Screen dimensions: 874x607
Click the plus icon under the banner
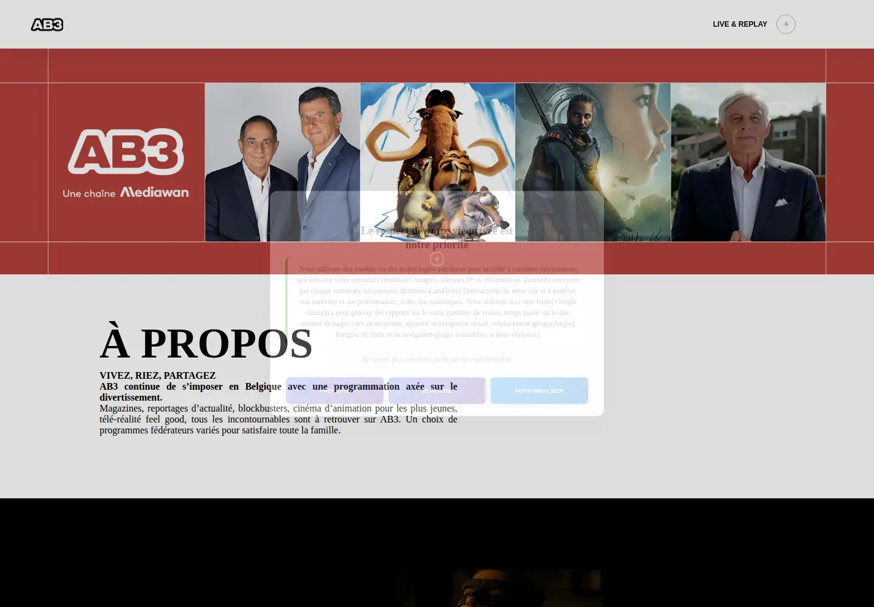pos(437,259)
